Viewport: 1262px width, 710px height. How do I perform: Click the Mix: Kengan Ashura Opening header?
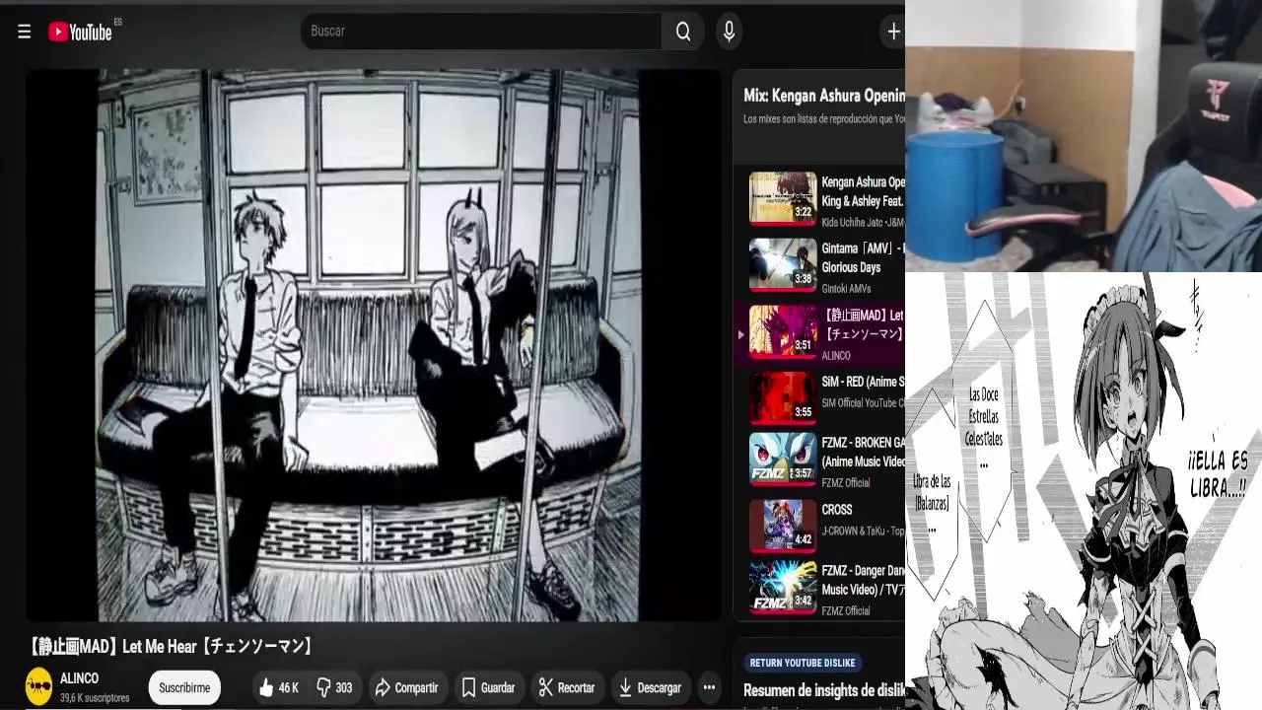[824, 96]
